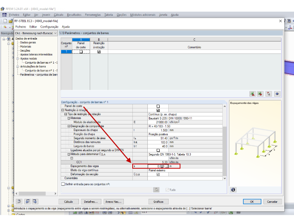The width and height of the screenshot is (294, 221).
Task: Click scroll-down arrow in configuration list
Action: coord(225,178)
